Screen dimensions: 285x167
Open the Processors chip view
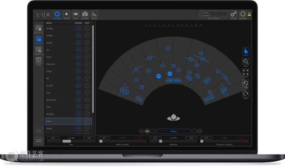coord(243,14)
